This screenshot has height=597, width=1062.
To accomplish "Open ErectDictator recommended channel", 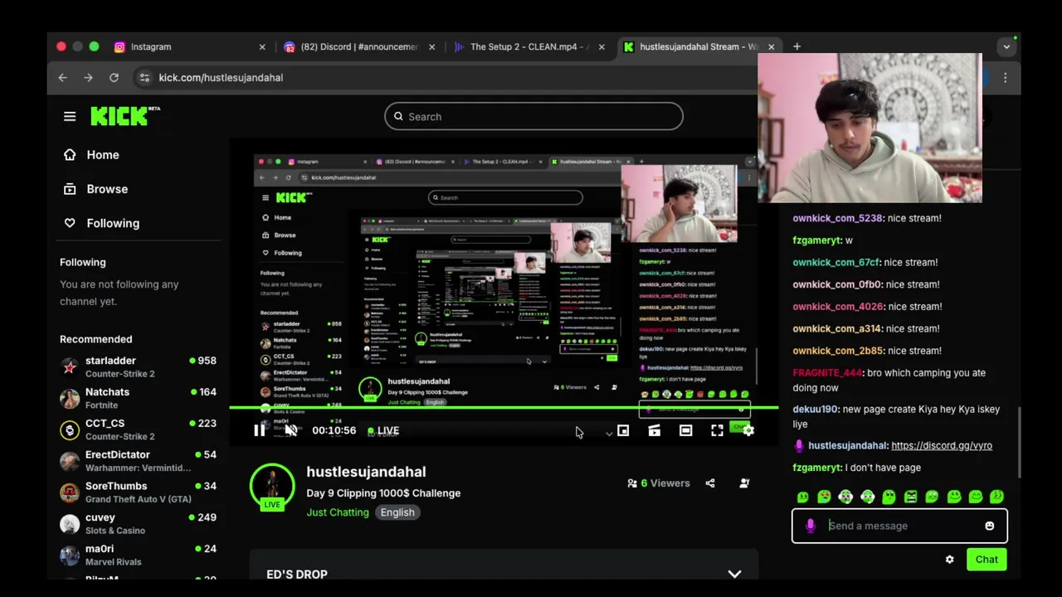I will pos(138,461).
